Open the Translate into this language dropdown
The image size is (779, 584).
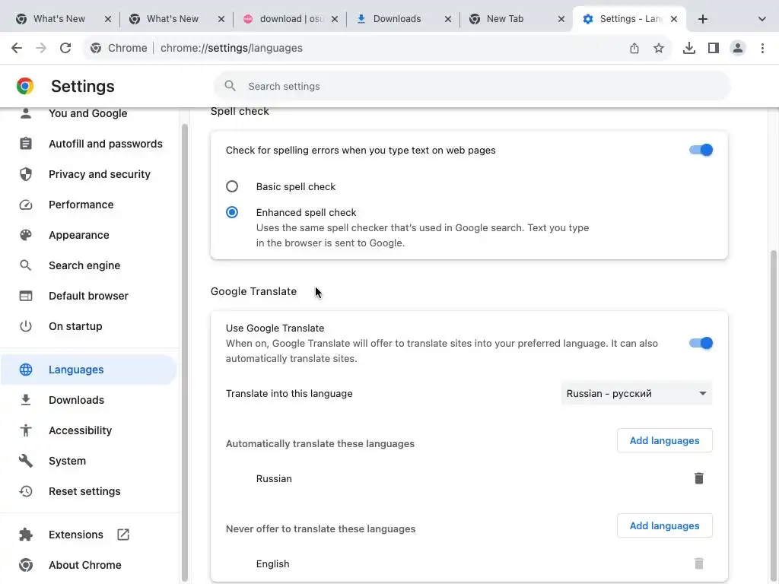point(636,393)
